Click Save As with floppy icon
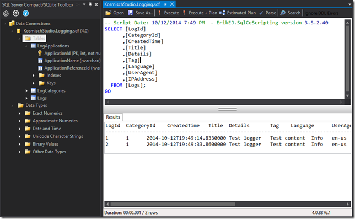This screenshot has width=355, height=219. [141, 13]
